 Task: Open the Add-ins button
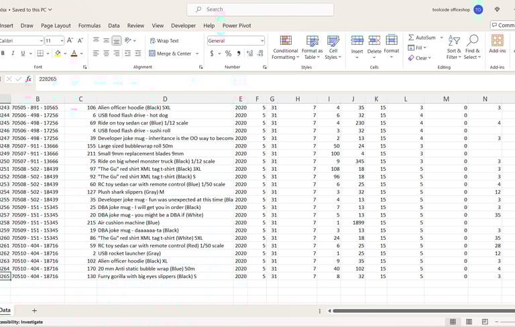(498, 44)
